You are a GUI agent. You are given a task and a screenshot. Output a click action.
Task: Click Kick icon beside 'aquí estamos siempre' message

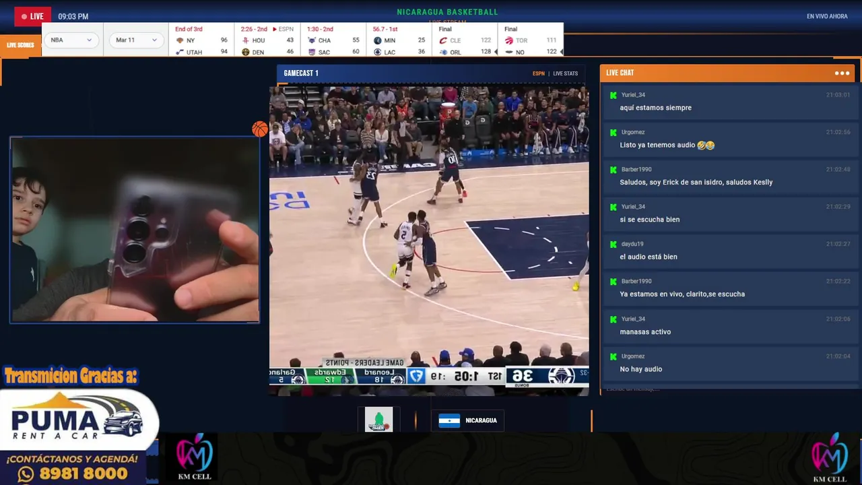coord(613,95)
